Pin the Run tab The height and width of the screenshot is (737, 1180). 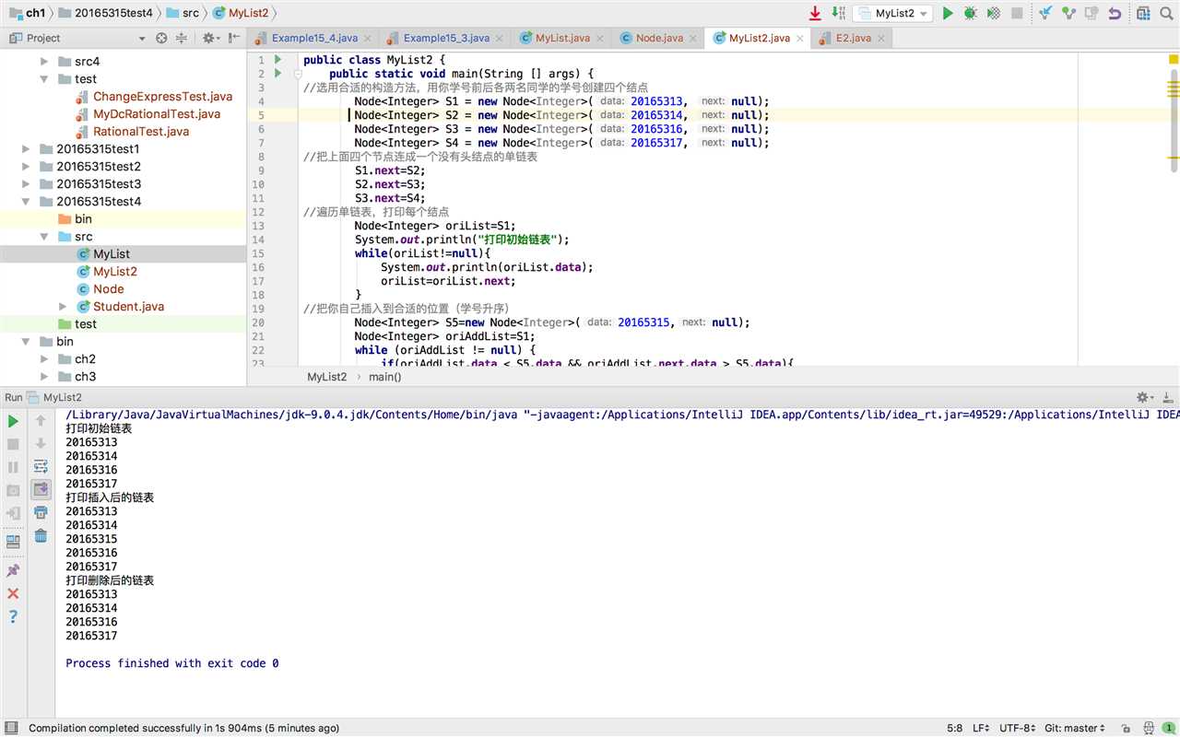click(x=13, y=570)
